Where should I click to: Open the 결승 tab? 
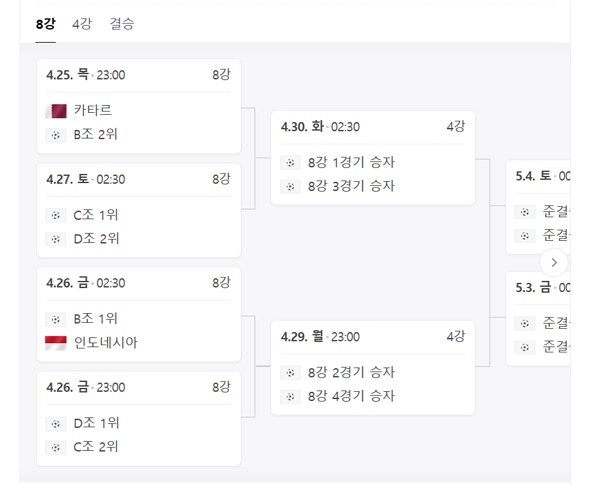121,24
